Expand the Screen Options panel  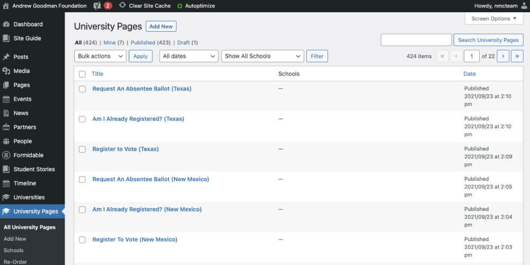494,19
